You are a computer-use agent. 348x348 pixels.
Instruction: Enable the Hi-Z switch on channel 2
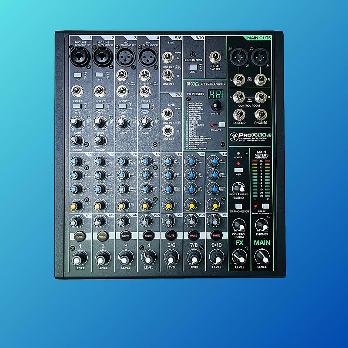pos(100,75)
